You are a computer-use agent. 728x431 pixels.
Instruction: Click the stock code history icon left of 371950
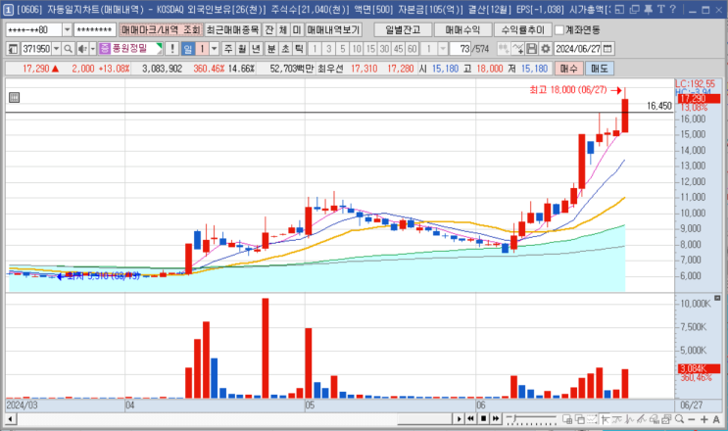click(x=13, y=49)
